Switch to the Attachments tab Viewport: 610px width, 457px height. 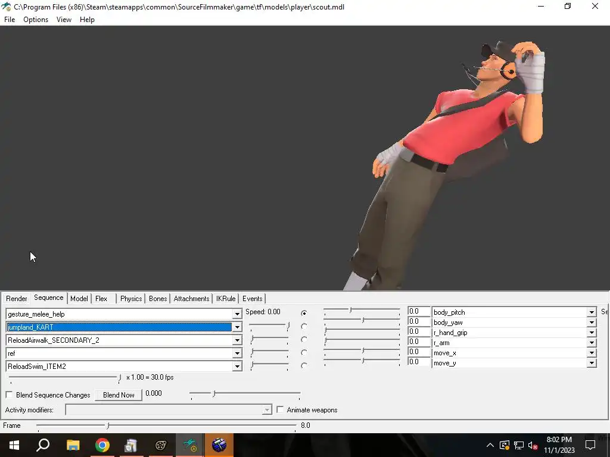[191, 299]
